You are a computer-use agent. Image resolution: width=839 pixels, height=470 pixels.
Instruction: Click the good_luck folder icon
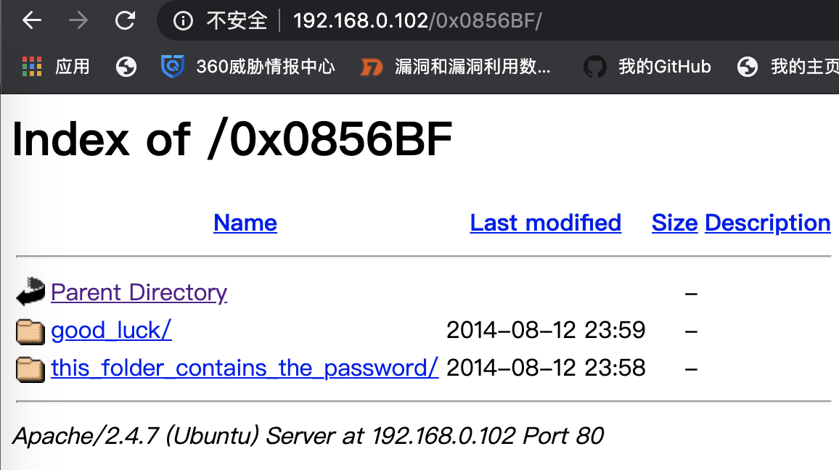pos(30,331)
